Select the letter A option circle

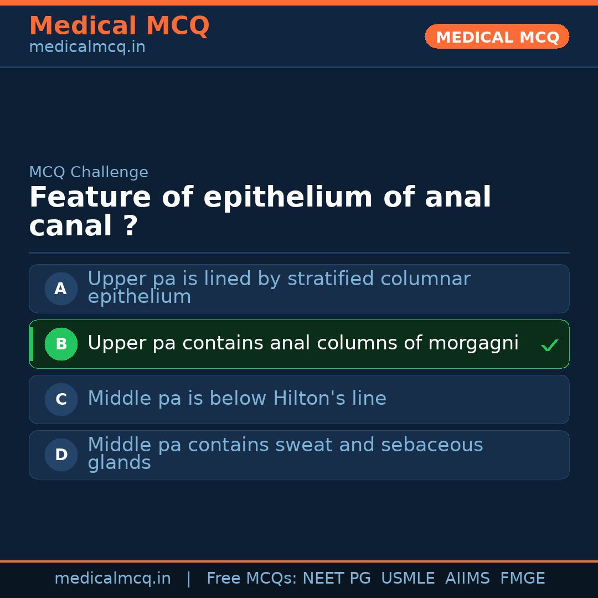[61, 288]
